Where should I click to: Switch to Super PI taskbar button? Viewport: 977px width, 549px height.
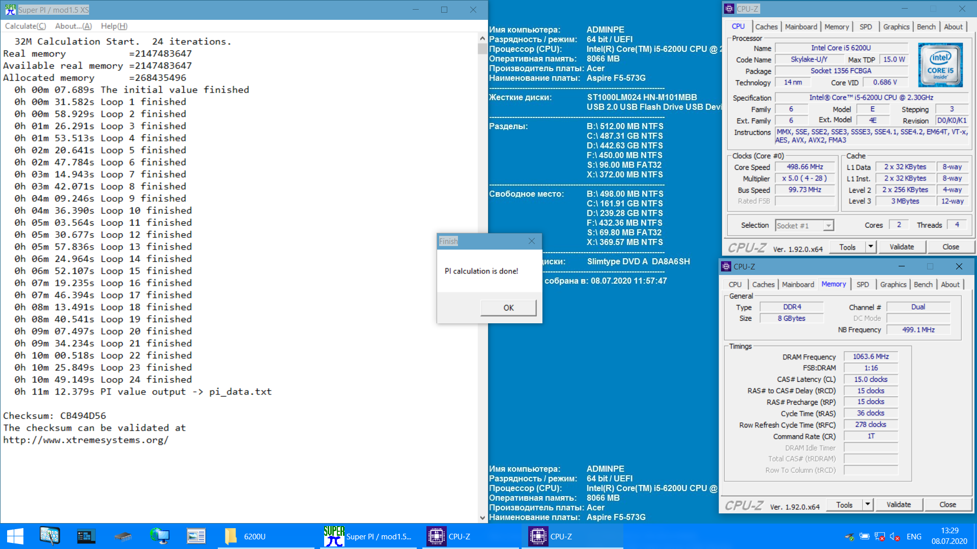point(369,536)
